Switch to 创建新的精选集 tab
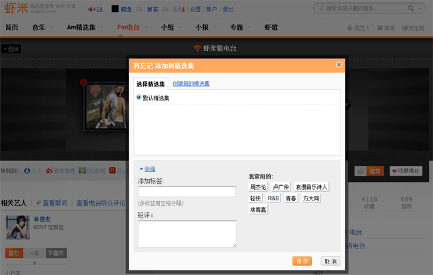This screenshot has height=275, width=433. (x=191, y=84)
